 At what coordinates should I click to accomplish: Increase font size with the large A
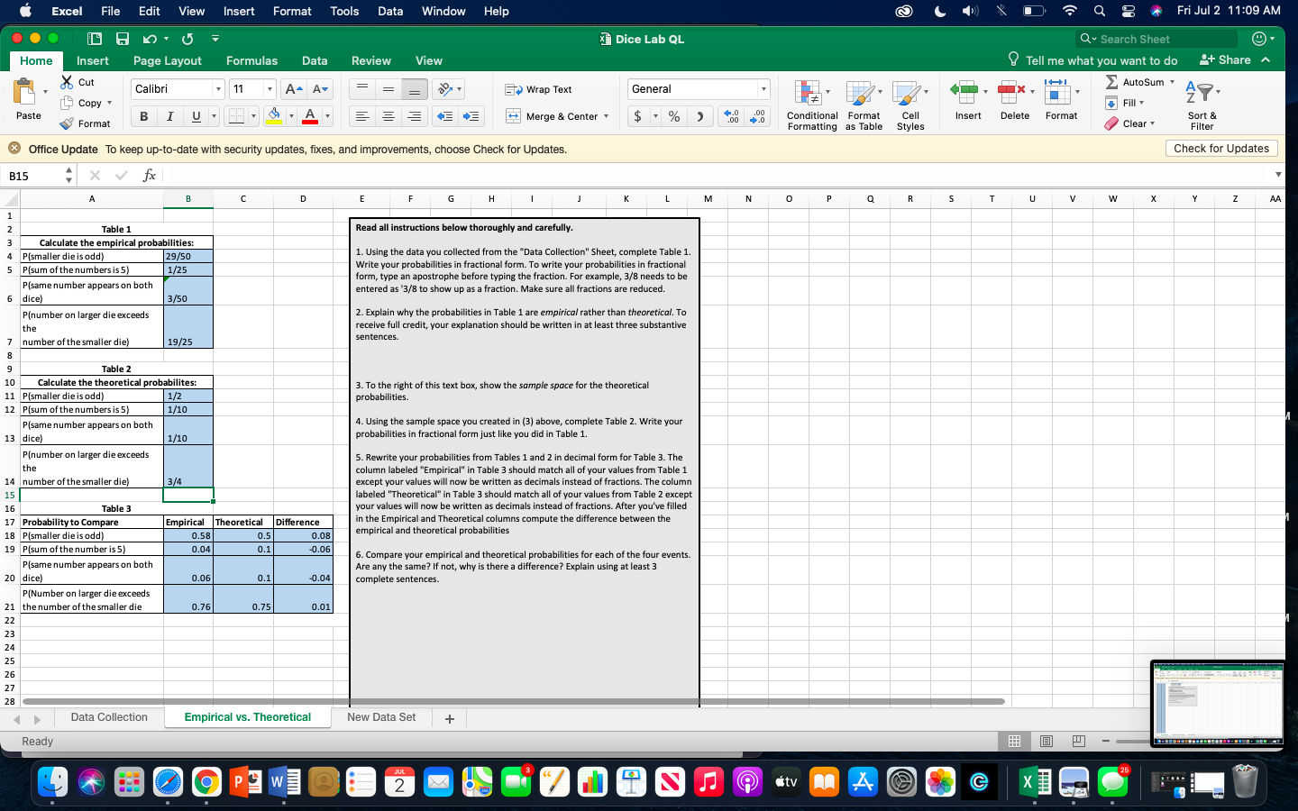click(293, 89)
